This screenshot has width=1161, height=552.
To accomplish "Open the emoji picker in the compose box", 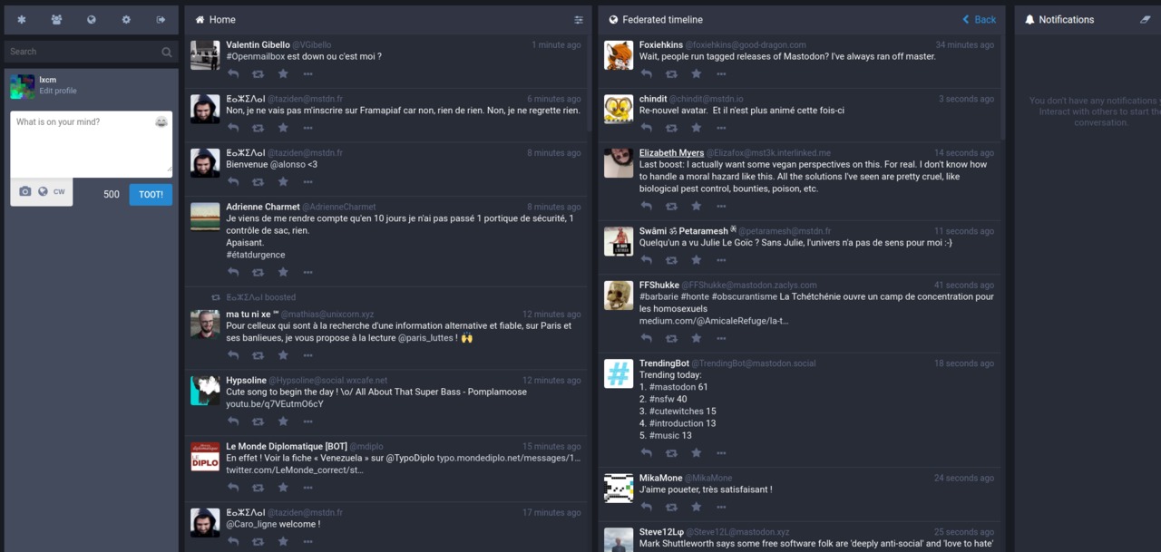I will (x=161, y=121).
